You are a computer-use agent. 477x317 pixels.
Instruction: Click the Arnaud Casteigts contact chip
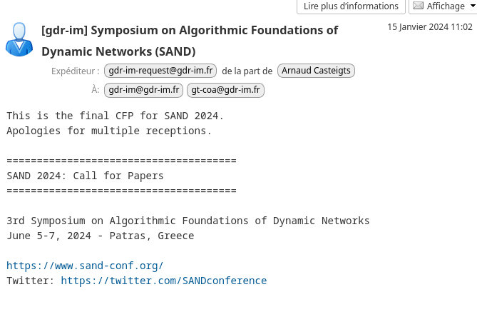click(x=316, y=71)
